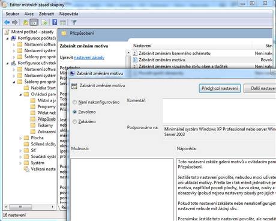Select the Přizpůsobení tree item
The image size is (276, 221).
(46, 119)
